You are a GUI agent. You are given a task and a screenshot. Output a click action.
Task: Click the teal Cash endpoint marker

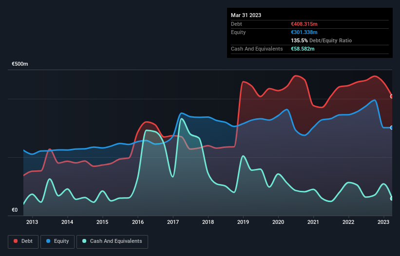click(x=392, y=199)
